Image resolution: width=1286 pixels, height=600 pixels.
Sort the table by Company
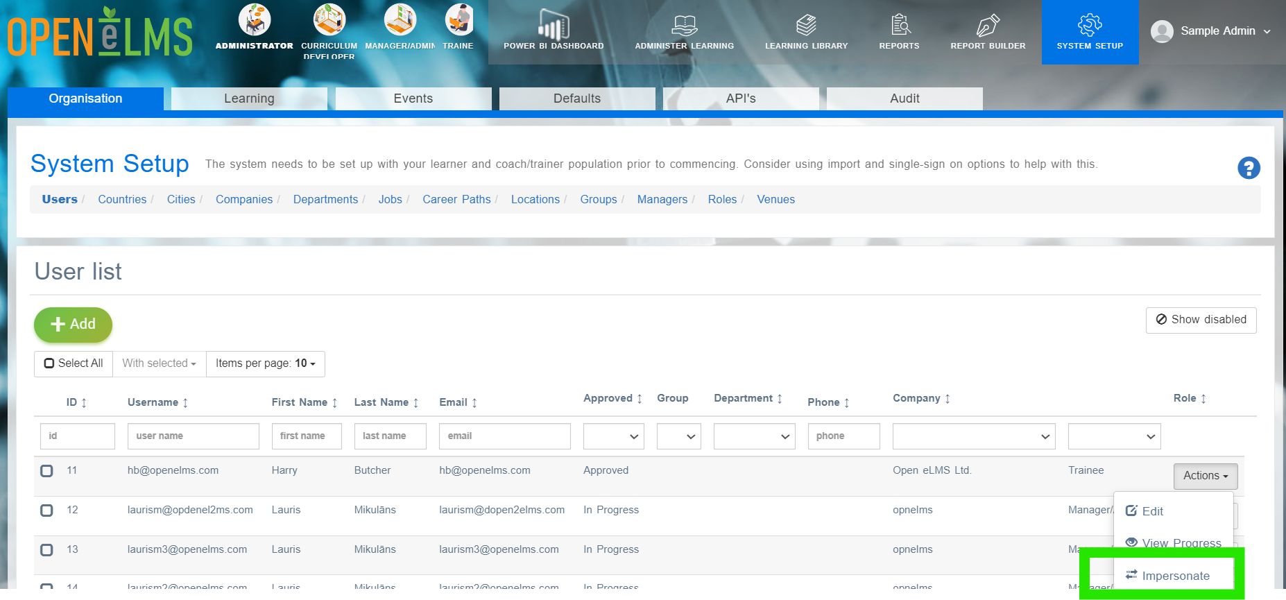tap(921, 398)
